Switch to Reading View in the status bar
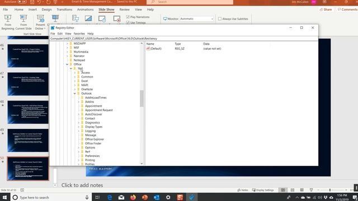Viewport: 358px width, 201px height. point(302,190)
